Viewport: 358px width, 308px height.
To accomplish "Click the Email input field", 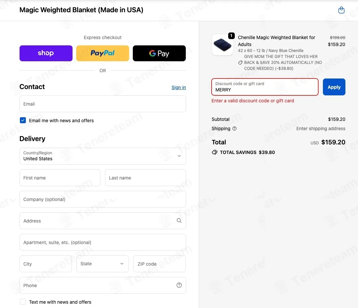I will click(x=103, y=104).
